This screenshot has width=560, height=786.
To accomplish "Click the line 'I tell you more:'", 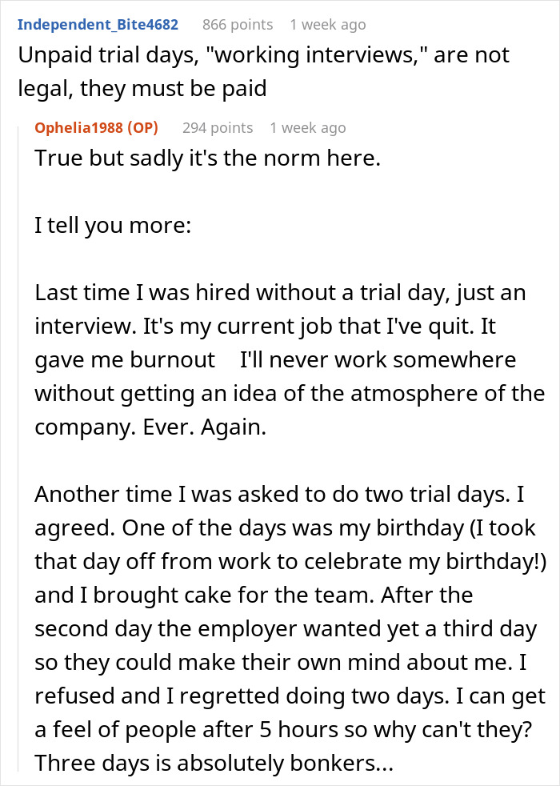I will (x=113, y=225).
